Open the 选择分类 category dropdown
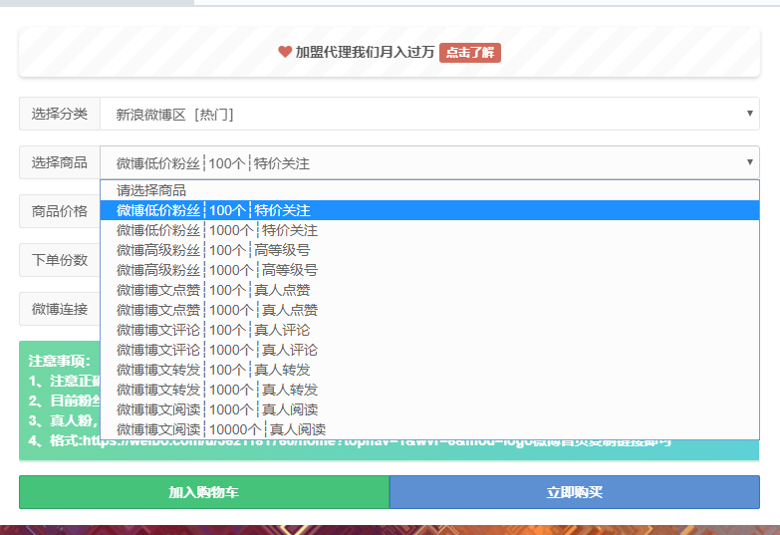The width and height of the screenshot is (780, 535). pos(428,114)
